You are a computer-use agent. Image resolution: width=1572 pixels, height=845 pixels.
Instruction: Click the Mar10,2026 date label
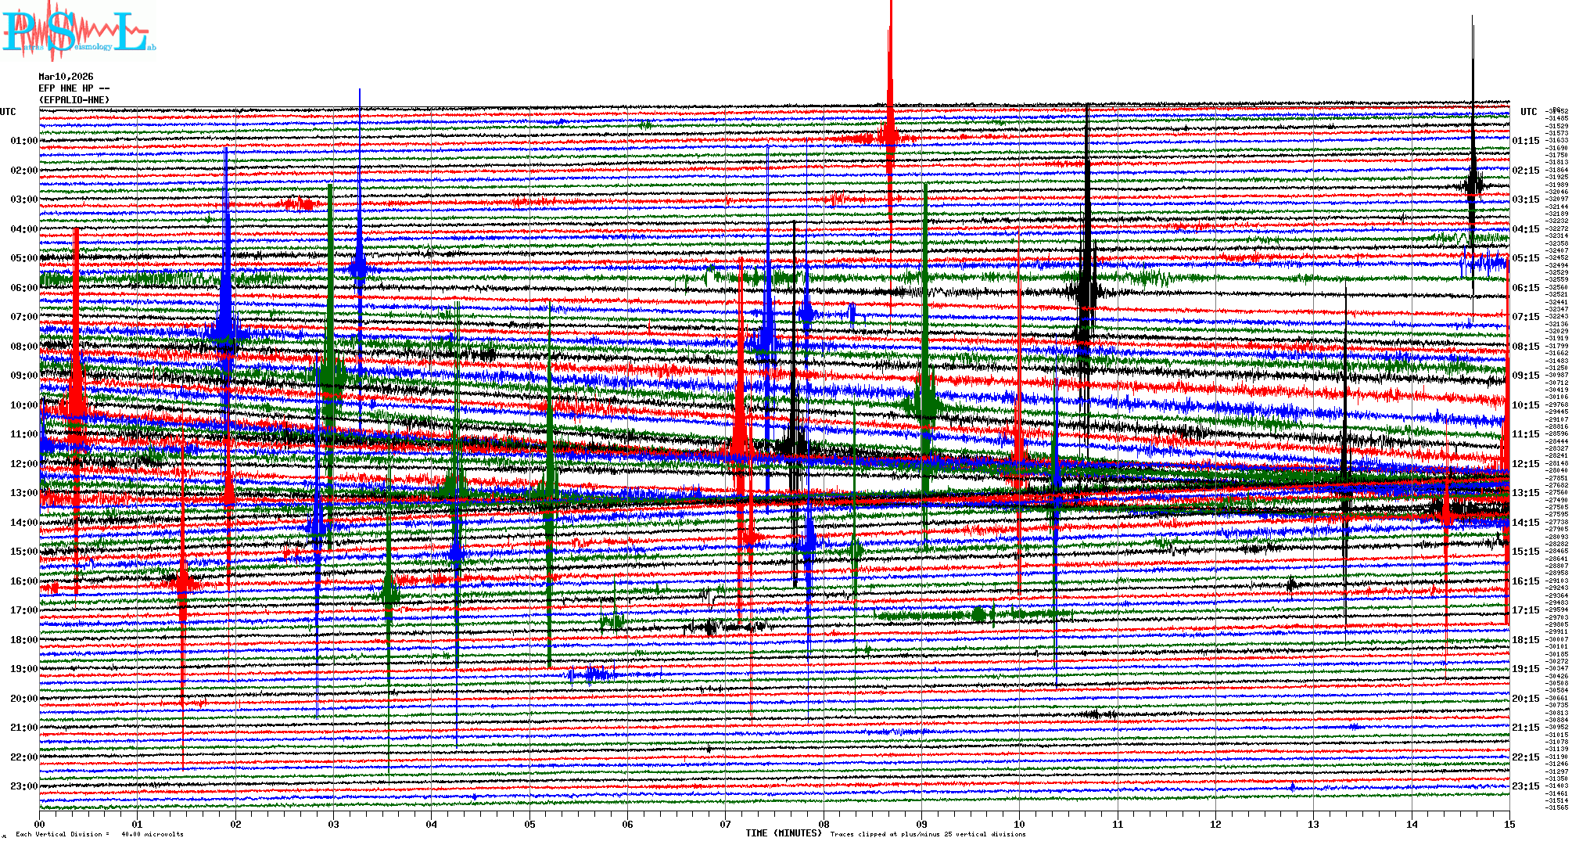tap(66, 77)
